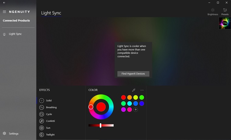Click the Cycle arrows icon
Image resolution: width=231 pixels, height=140 pixels.
[42, 114]
